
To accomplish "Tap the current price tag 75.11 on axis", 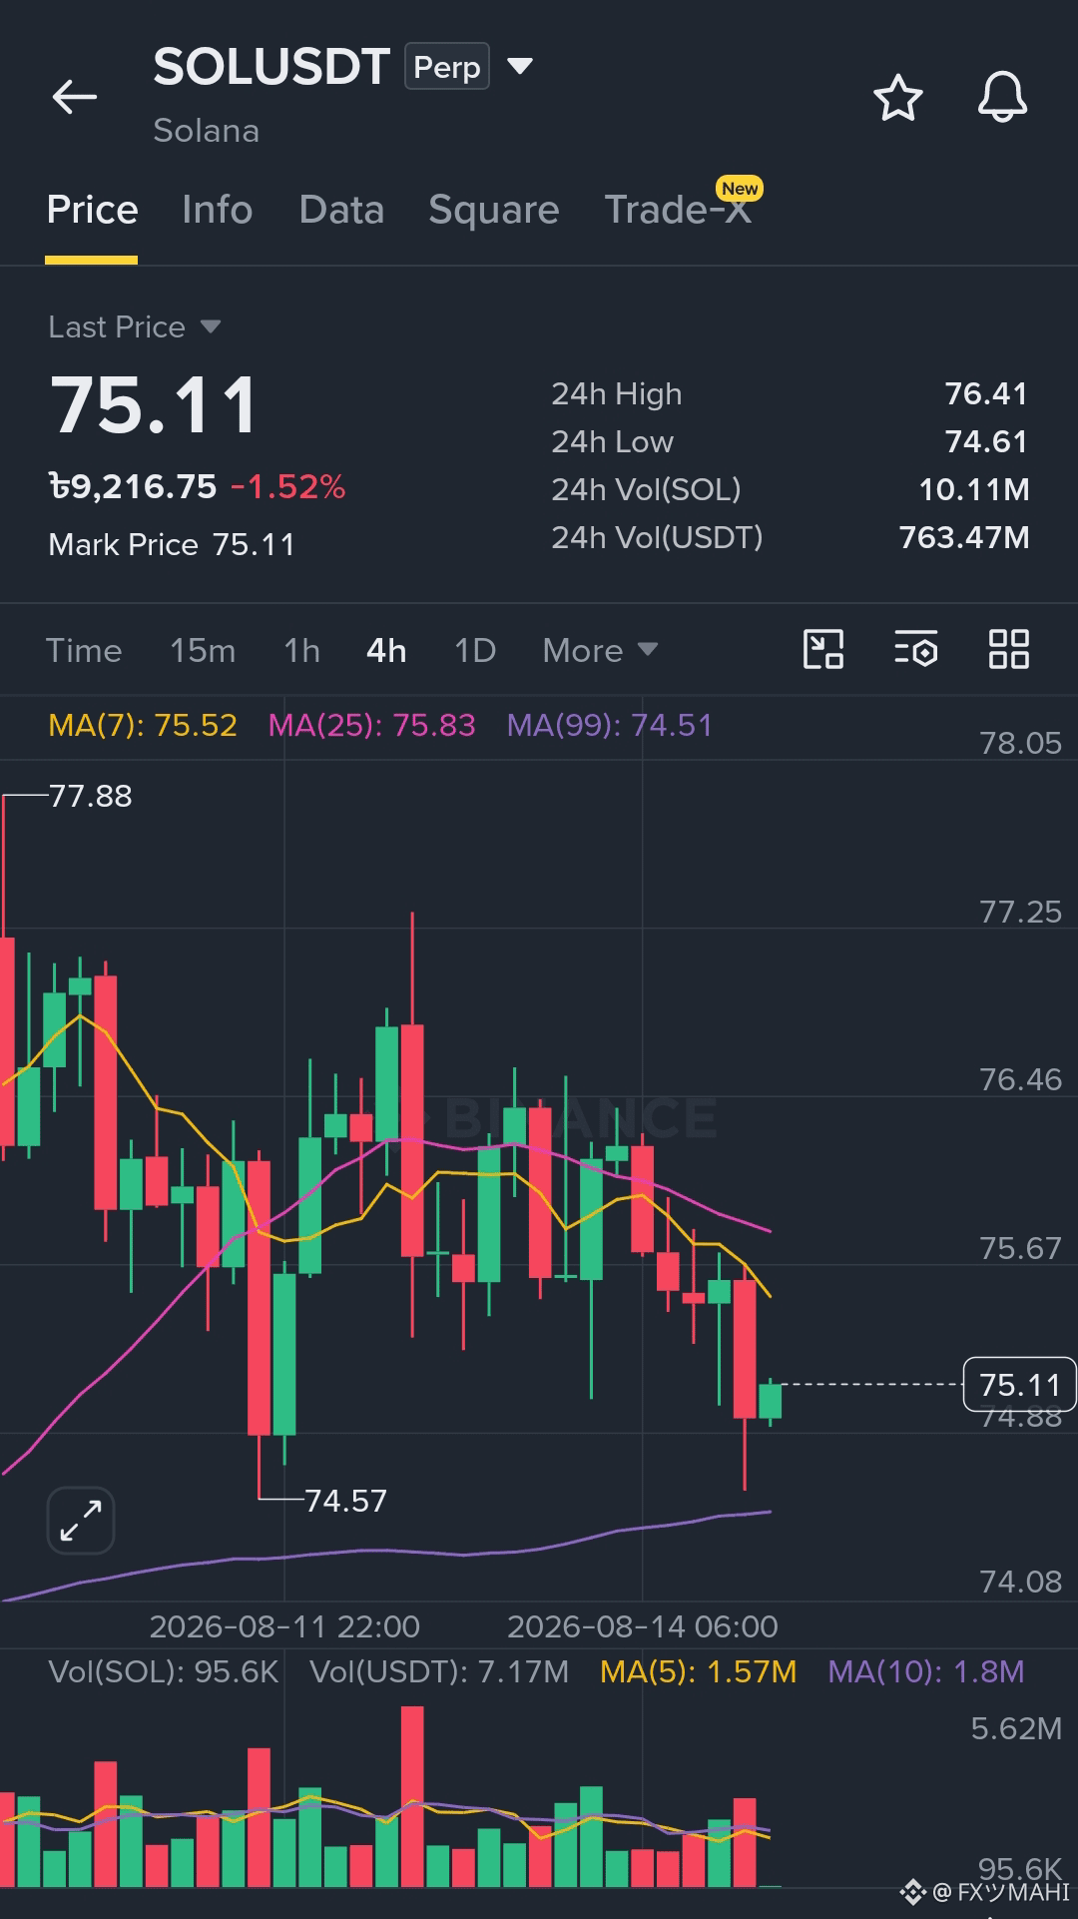I will click(x=1019, y=1385).
